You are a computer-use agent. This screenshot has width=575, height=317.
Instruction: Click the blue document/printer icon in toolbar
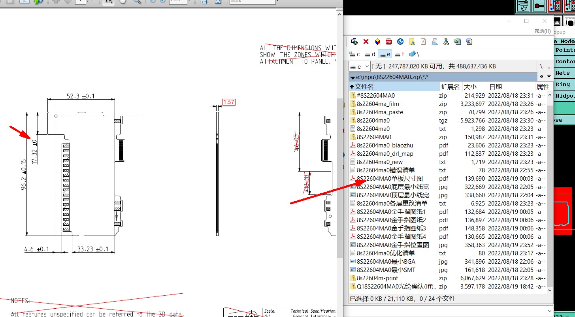pyautogui.click(x=435, y=42)
